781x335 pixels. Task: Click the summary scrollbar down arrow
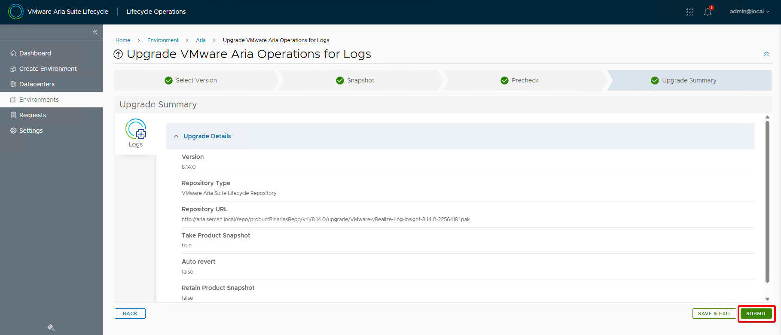point(767,299)
